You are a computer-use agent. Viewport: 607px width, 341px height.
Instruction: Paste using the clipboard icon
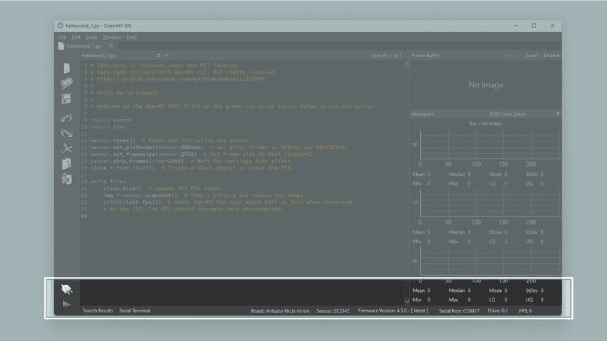pos(66,180)
